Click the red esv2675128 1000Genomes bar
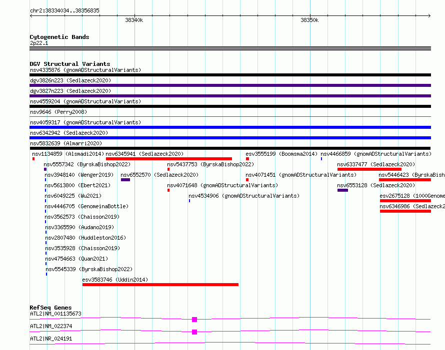445x350 pixels. click(x=405, y=201)
